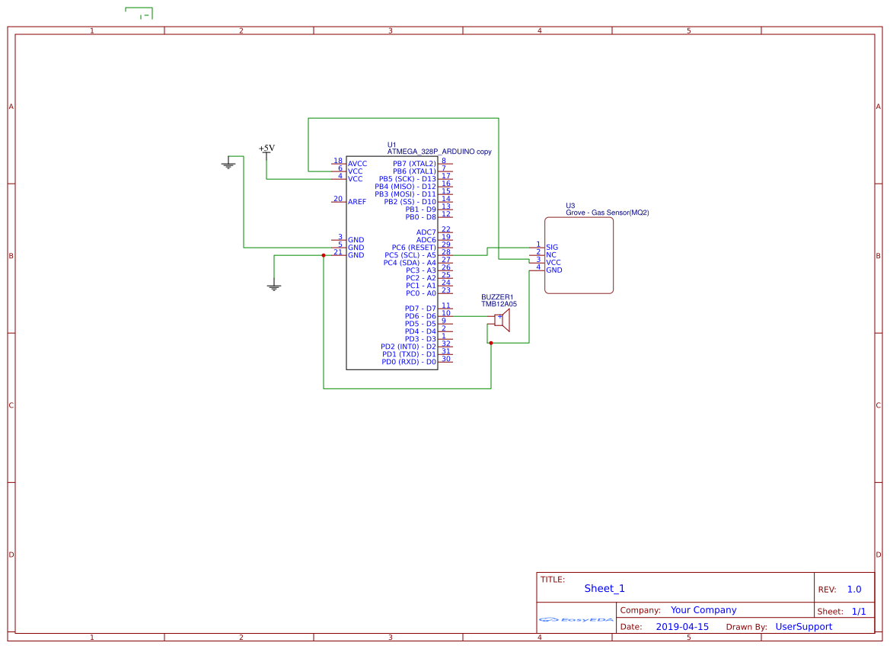This screenshot has height=649, width=890.
Task: Select the UserSupport drawn-by text
Action: tap(804, 626)
